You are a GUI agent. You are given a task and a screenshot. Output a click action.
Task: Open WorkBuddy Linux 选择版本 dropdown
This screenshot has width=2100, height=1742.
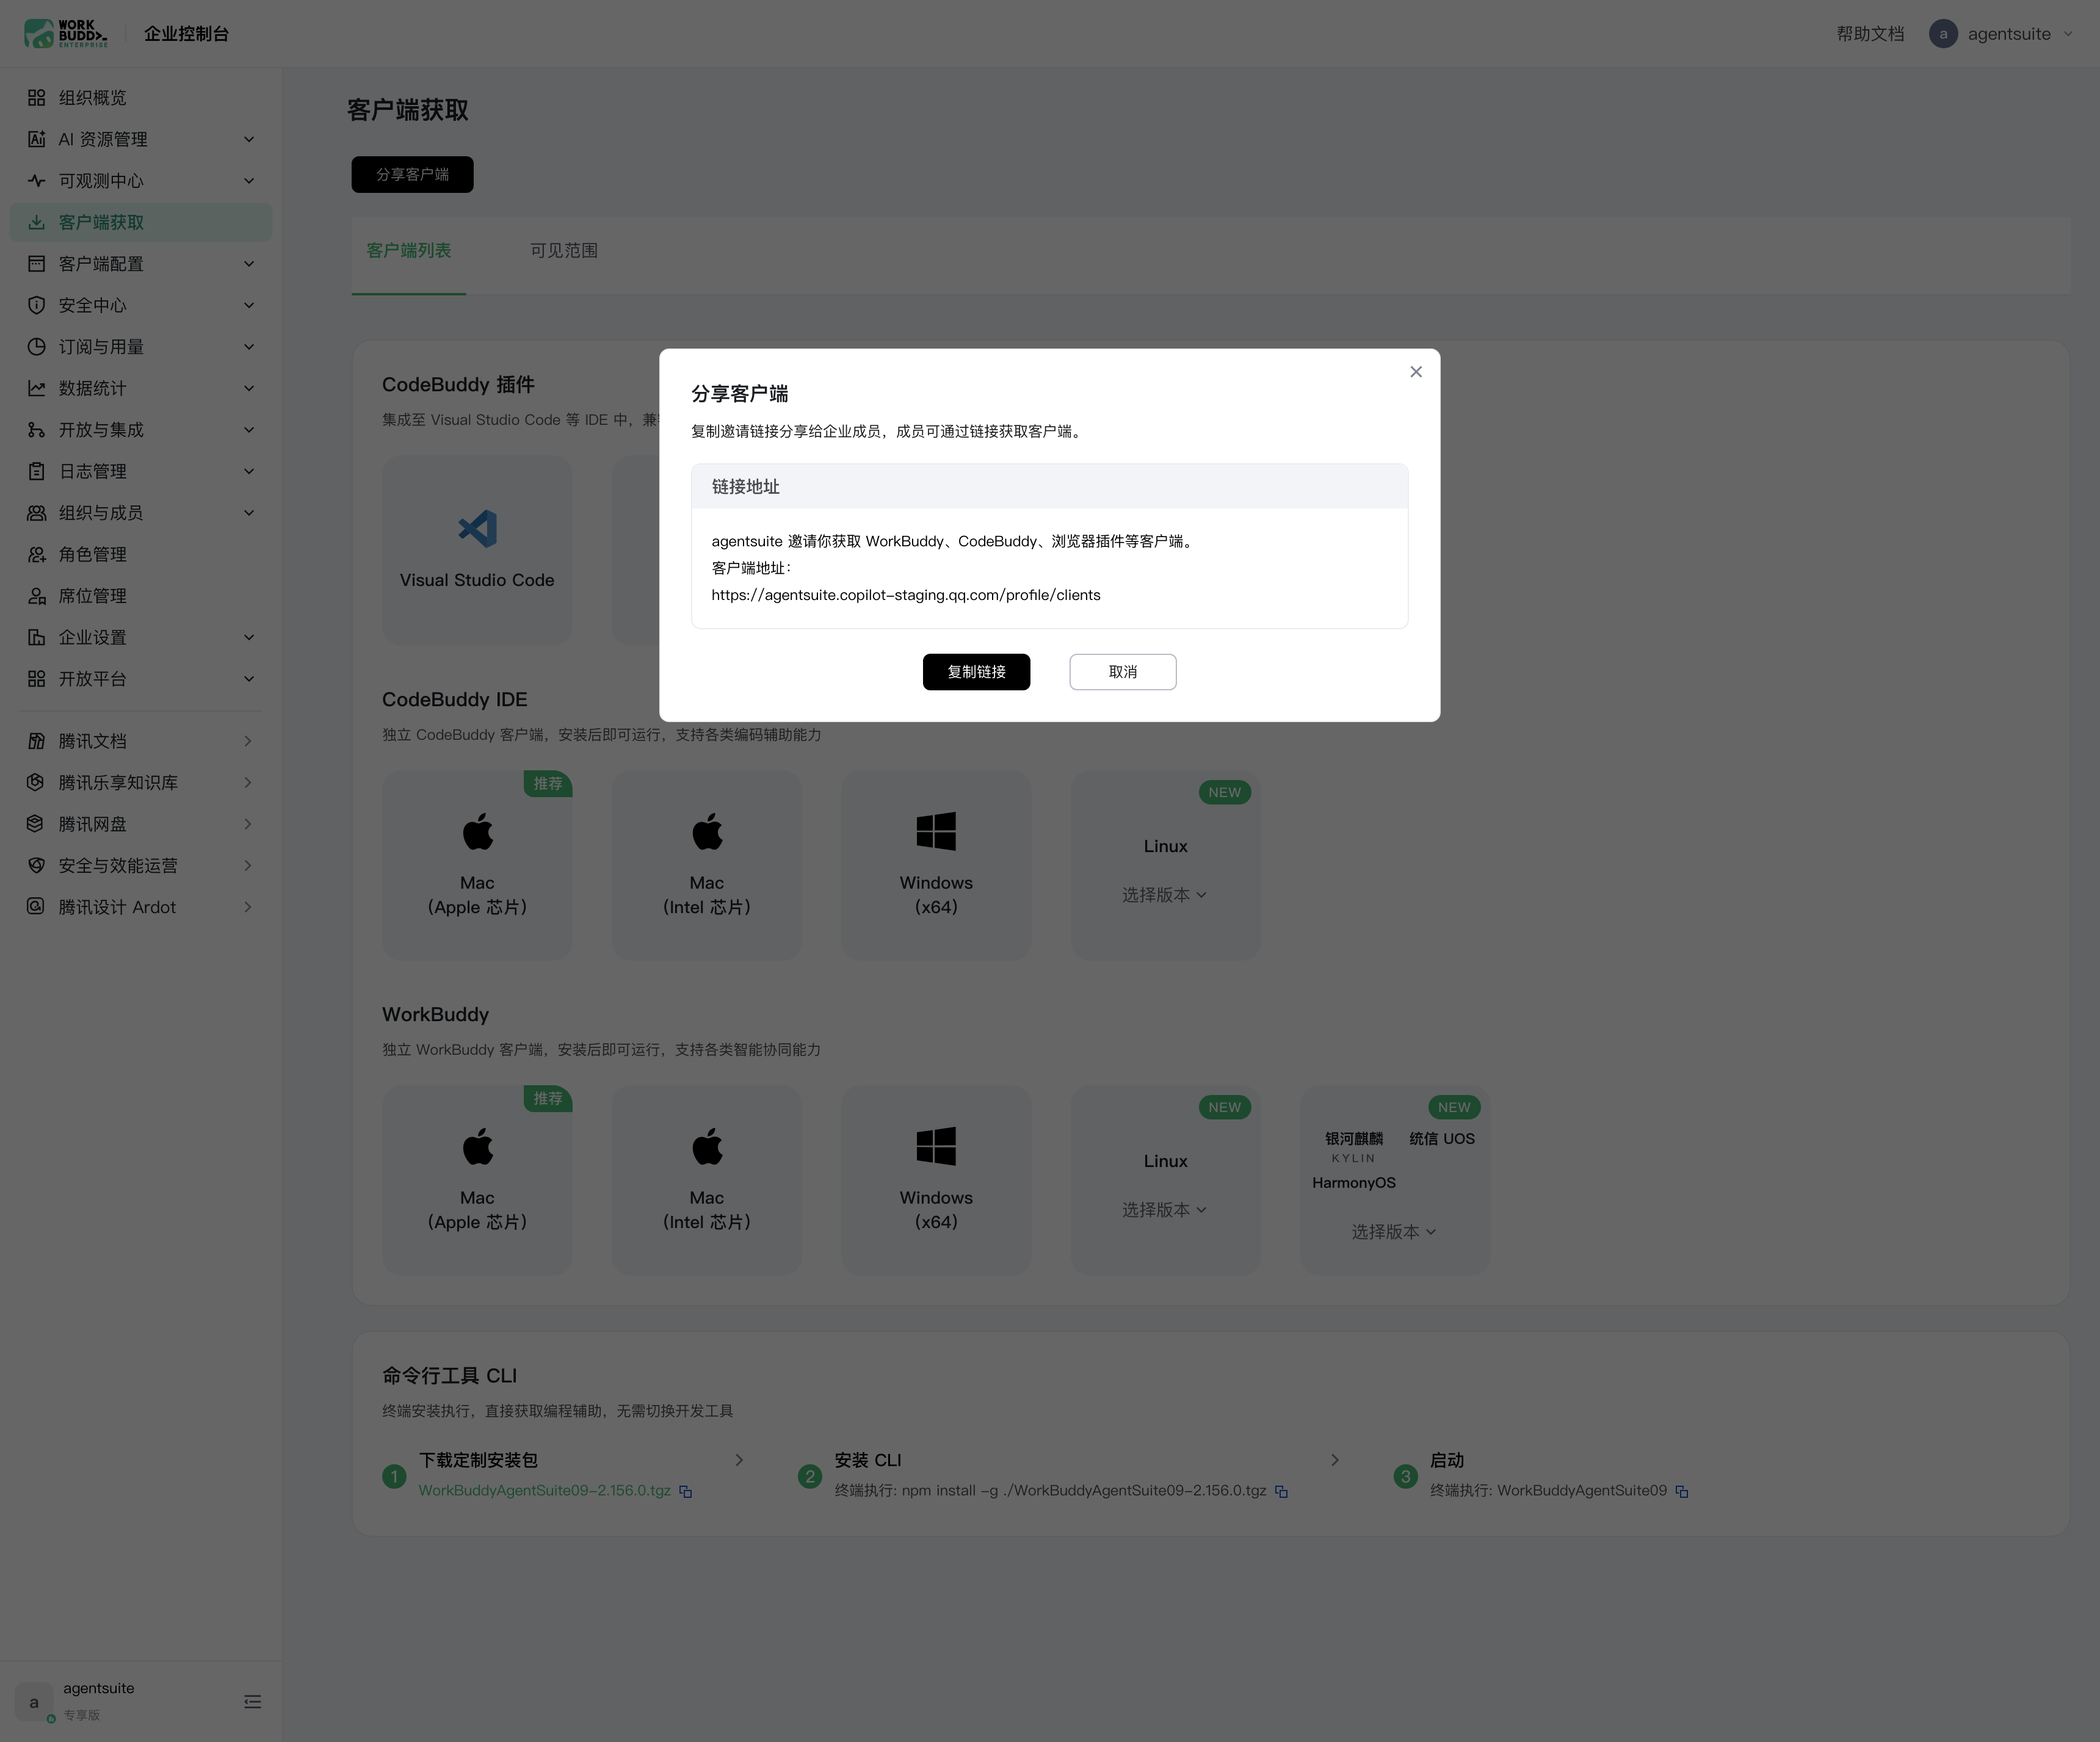tap(1164, 1210)
